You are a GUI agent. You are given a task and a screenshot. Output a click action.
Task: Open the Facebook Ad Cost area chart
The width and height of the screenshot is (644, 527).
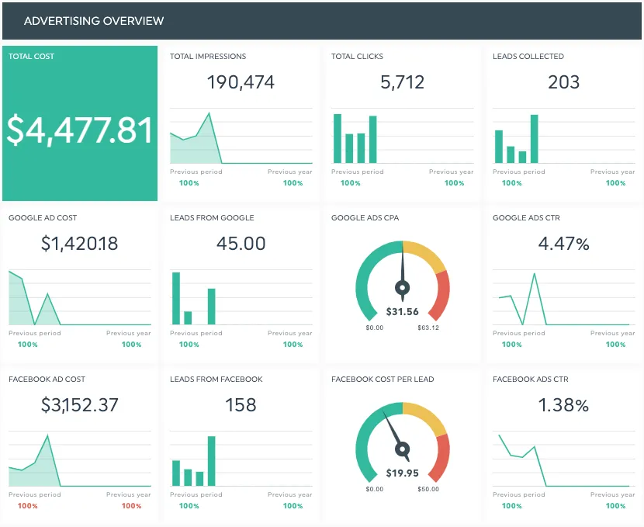(80, 459)
